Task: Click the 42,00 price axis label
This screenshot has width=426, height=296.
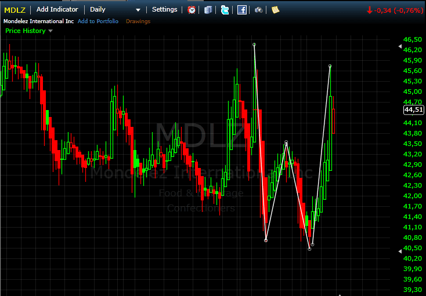Action: pos(413,196)
